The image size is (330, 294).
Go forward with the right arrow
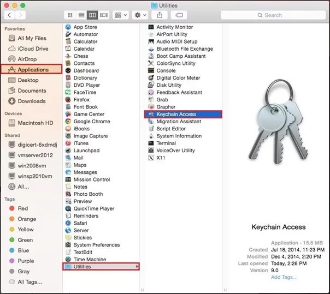point(20,15)
